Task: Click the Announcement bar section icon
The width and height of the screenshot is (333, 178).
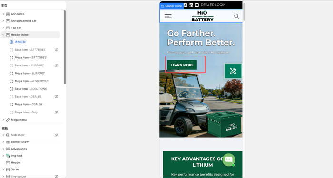Action: click(x=8, y=21)
